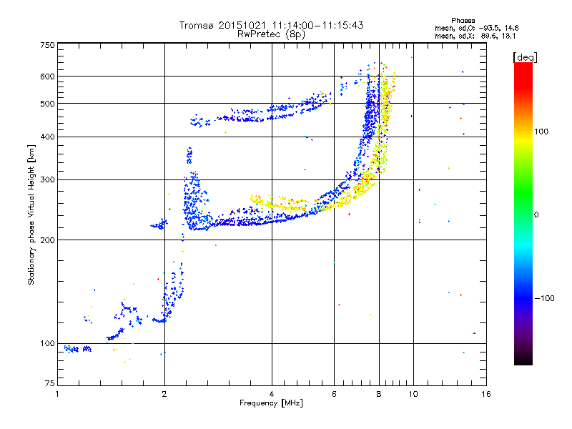
Task: Click the '[deg]' colorbar unit label
Action: [525, 57]
